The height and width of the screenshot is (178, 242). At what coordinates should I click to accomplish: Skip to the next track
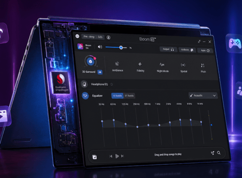[x=122, y=156]
